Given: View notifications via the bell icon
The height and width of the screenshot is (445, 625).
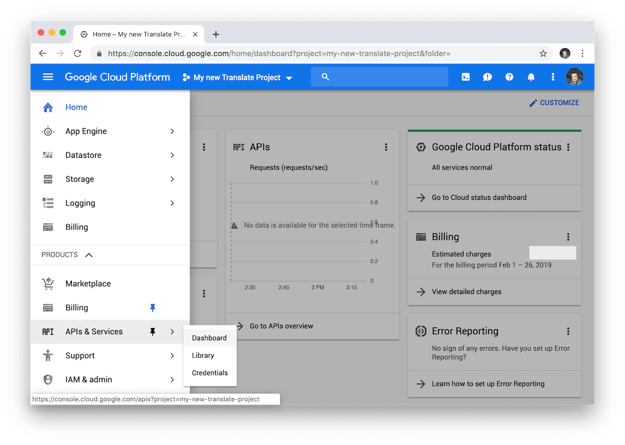Looking at the screenshot, I should (x=531, y=77).
